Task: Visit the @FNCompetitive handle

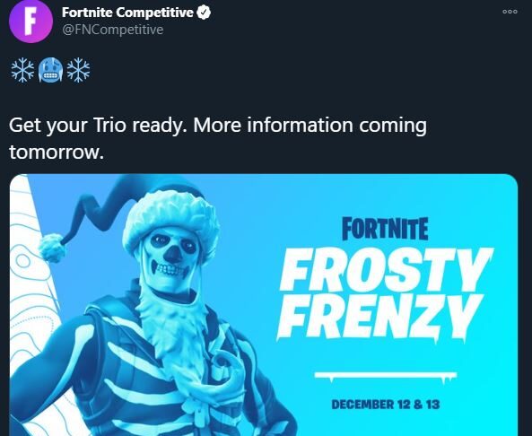Action: [113, 30]
